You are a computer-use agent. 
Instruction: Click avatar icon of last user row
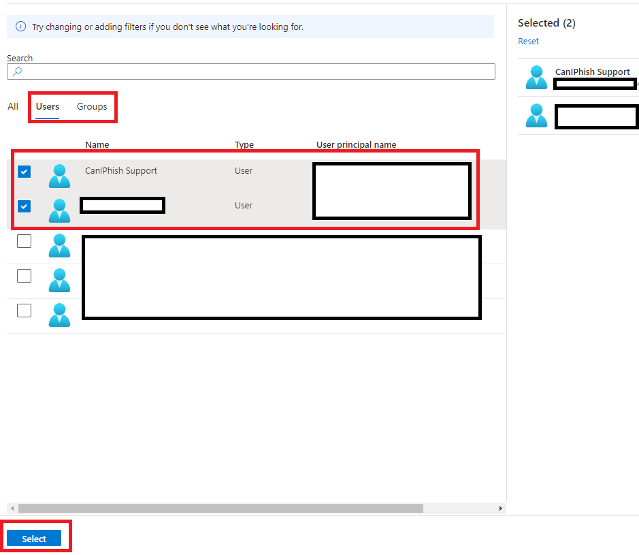(59, 315)
